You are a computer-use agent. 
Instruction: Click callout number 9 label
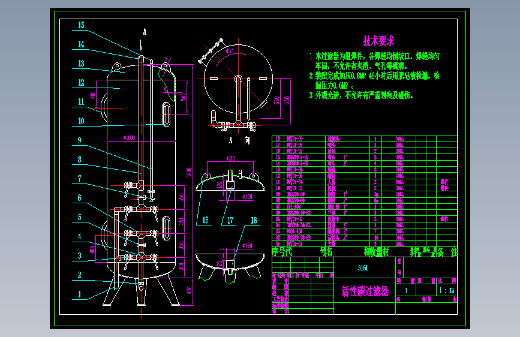(80, 140)
